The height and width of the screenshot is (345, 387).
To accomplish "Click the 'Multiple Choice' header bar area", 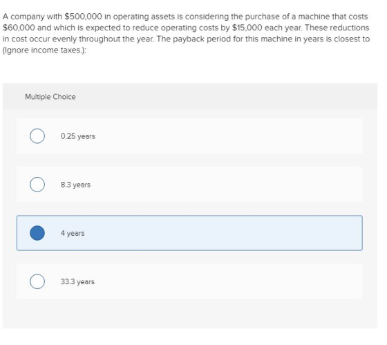I will tap(190, 96).
